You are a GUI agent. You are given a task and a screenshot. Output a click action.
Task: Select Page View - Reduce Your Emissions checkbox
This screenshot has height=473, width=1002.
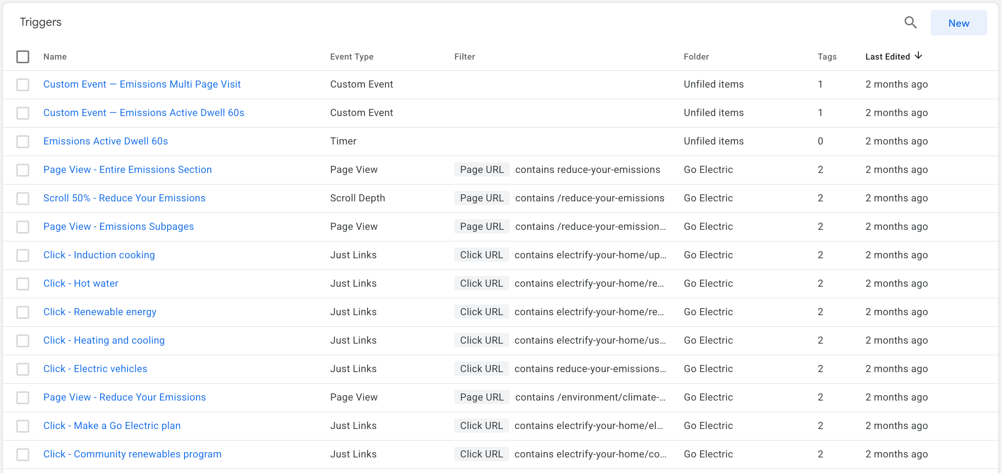pos(23,397)
